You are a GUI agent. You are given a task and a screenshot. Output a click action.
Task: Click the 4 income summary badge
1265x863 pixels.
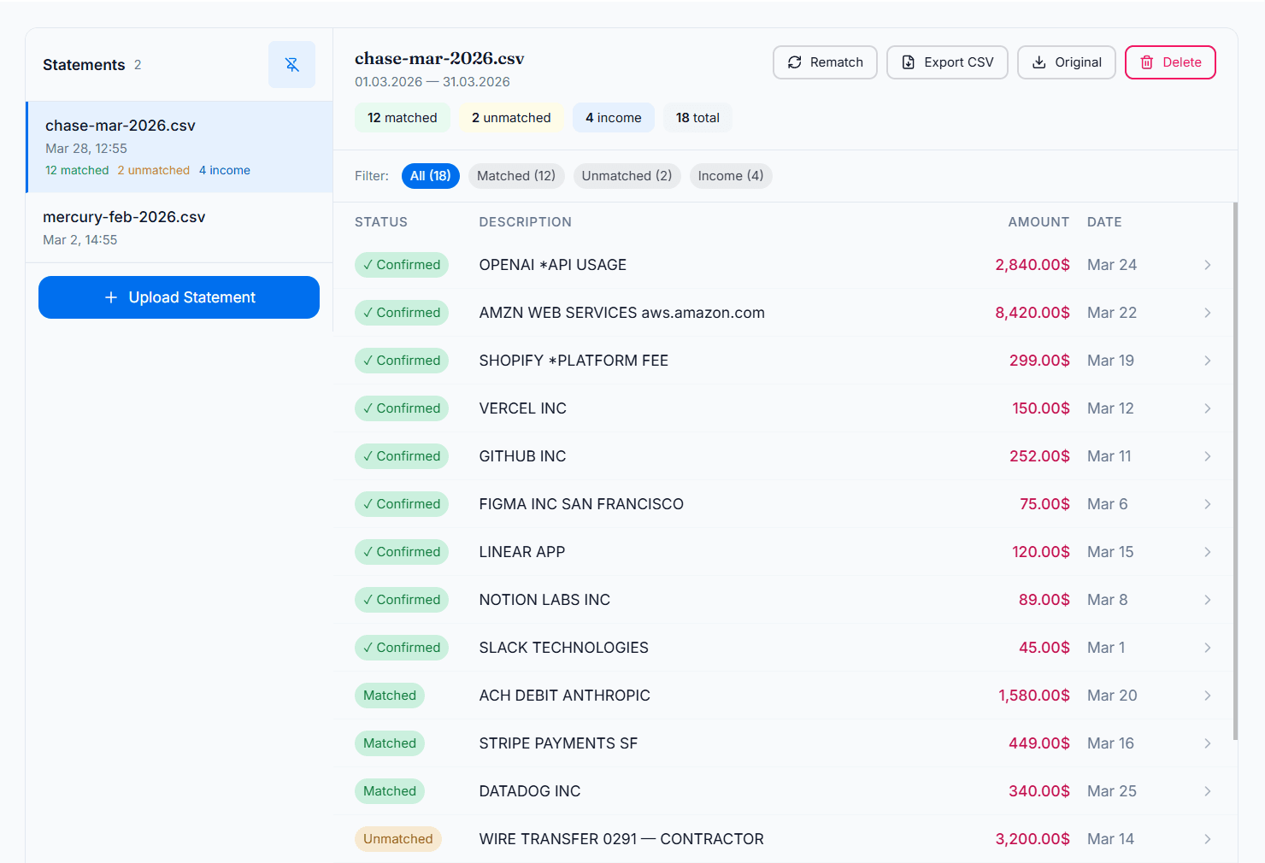pyautogui.click(x=614, y=118)
